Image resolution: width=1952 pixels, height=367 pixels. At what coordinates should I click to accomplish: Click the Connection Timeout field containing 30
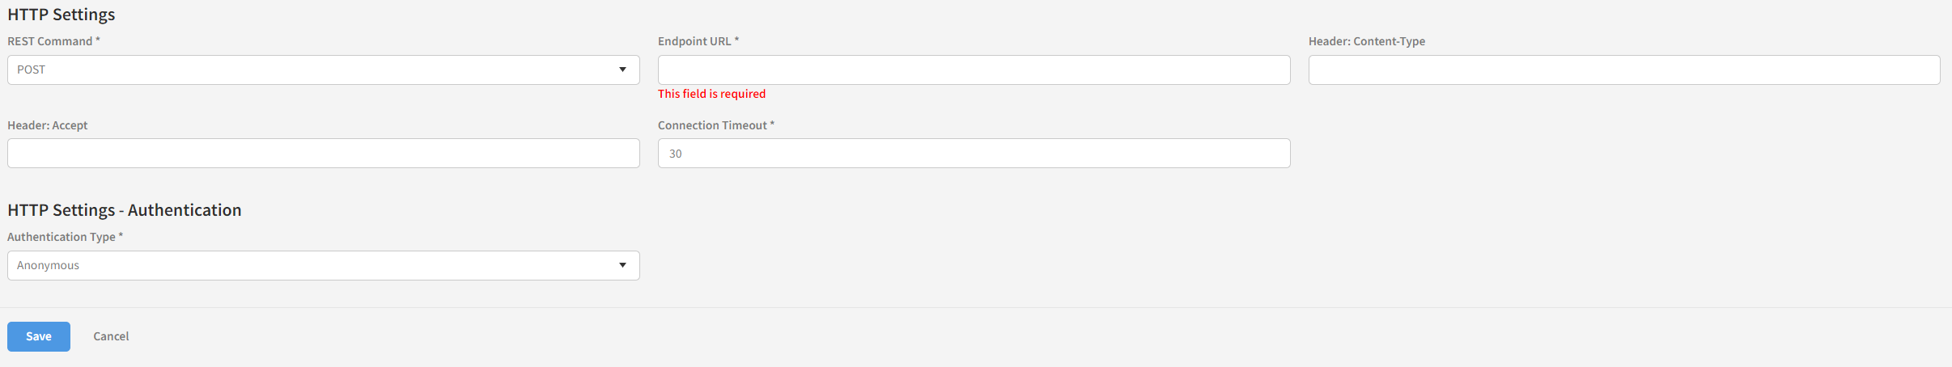[974, 154]
